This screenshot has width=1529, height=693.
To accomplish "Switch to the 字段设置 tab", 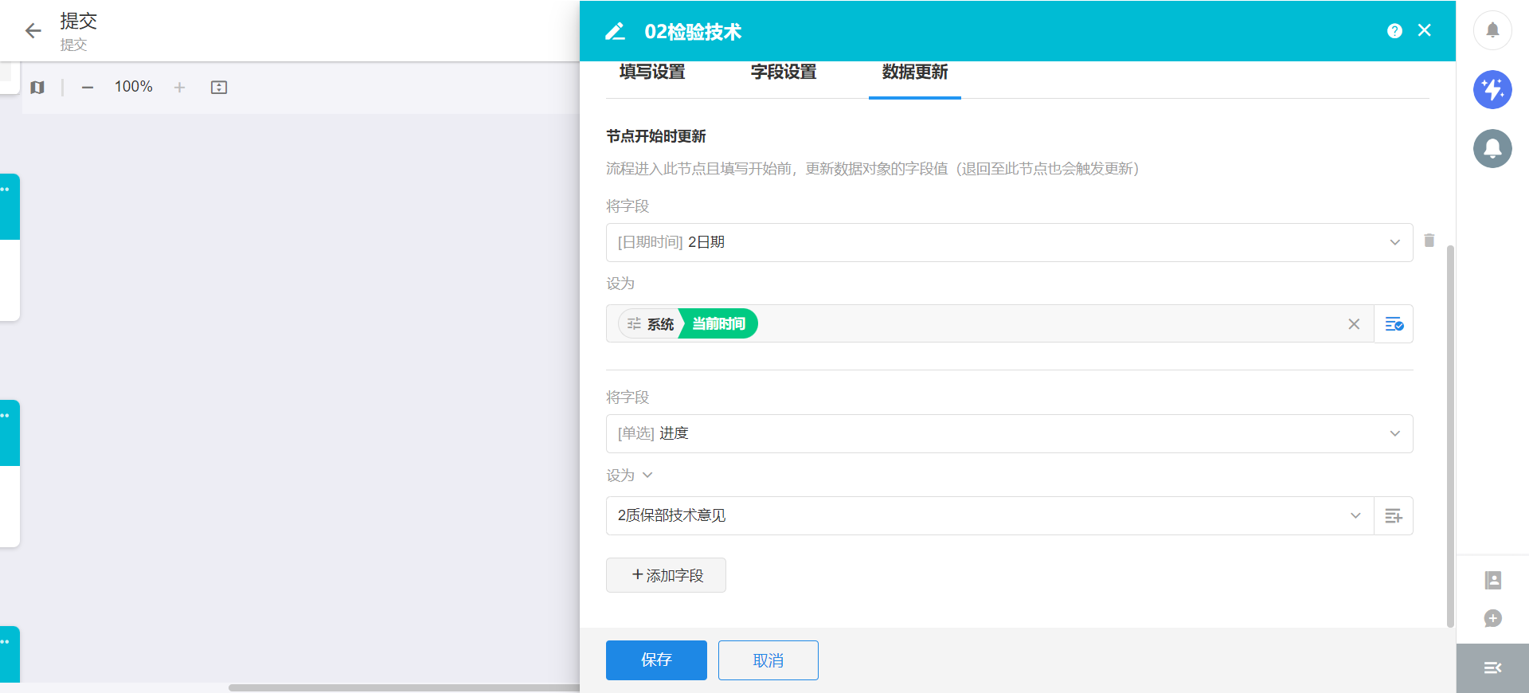I will [784, 72].
